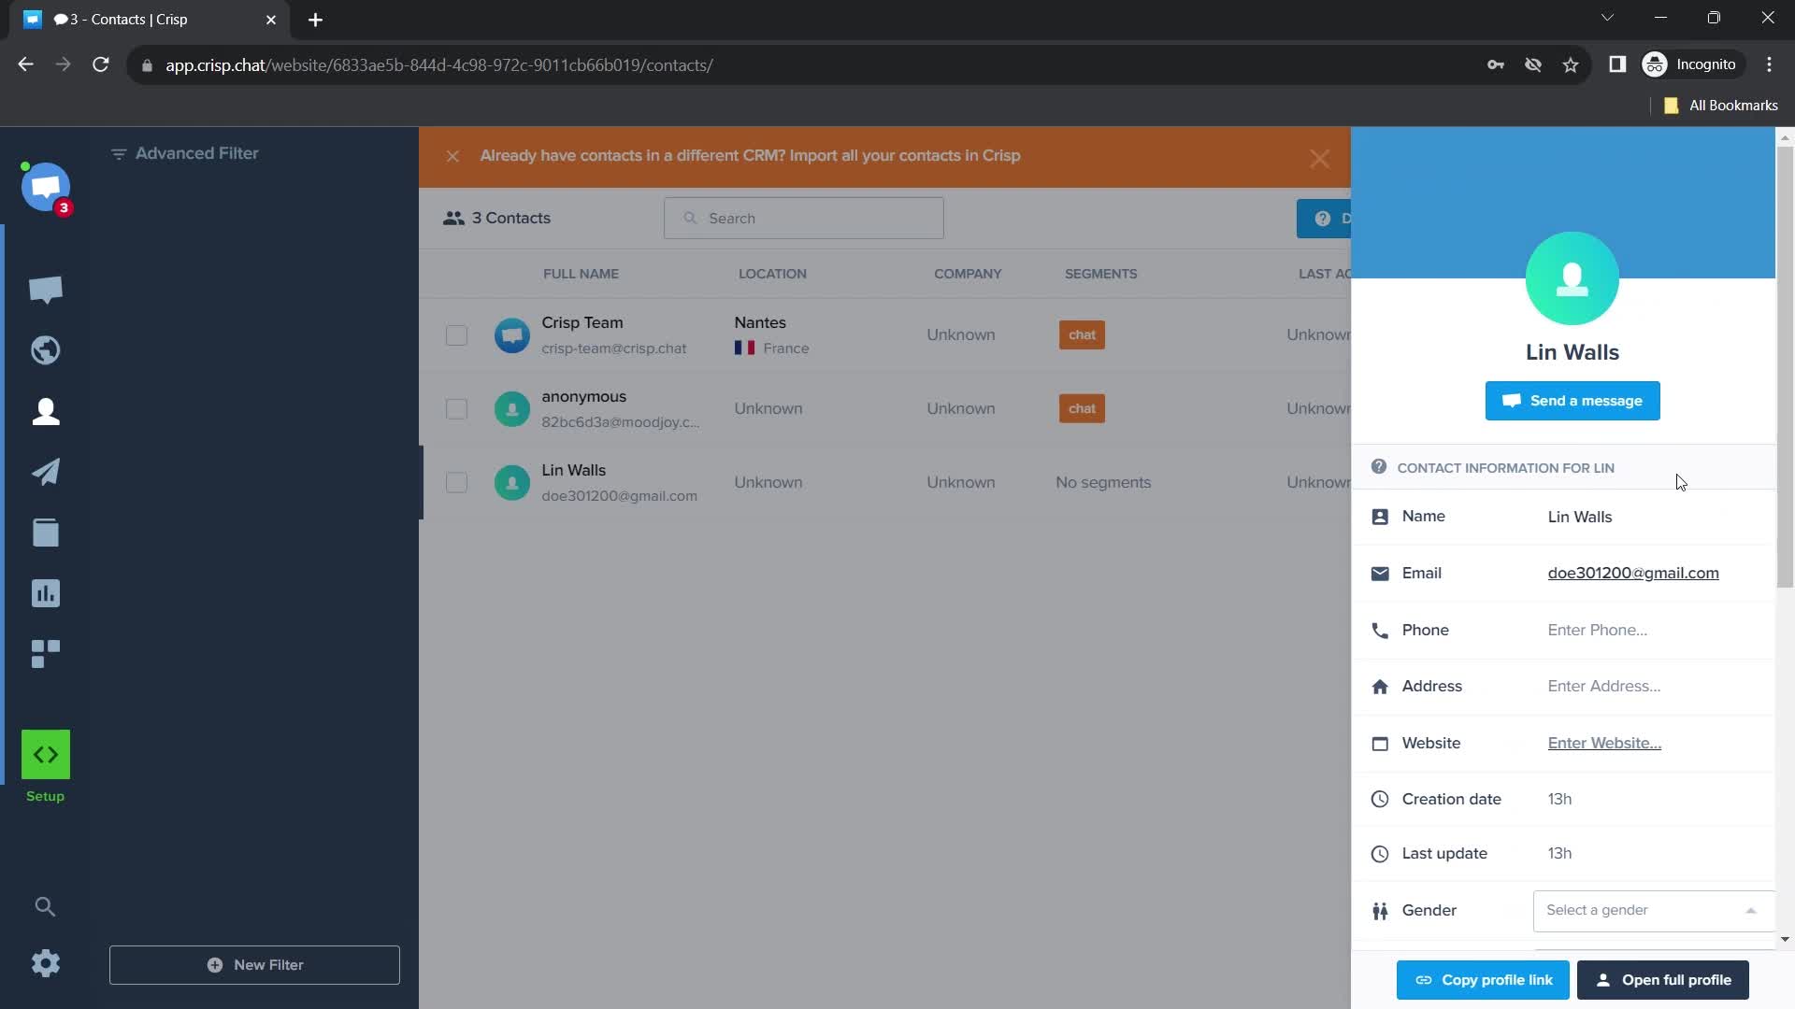The width and height of the screenshot is (1795, 1009).
Task: Click the Enter Address field
Action: point(1604,686)
